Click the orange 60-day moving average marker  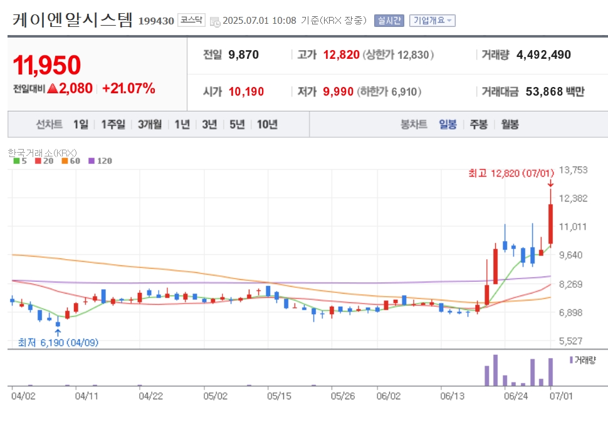click(x=65, y=161)
